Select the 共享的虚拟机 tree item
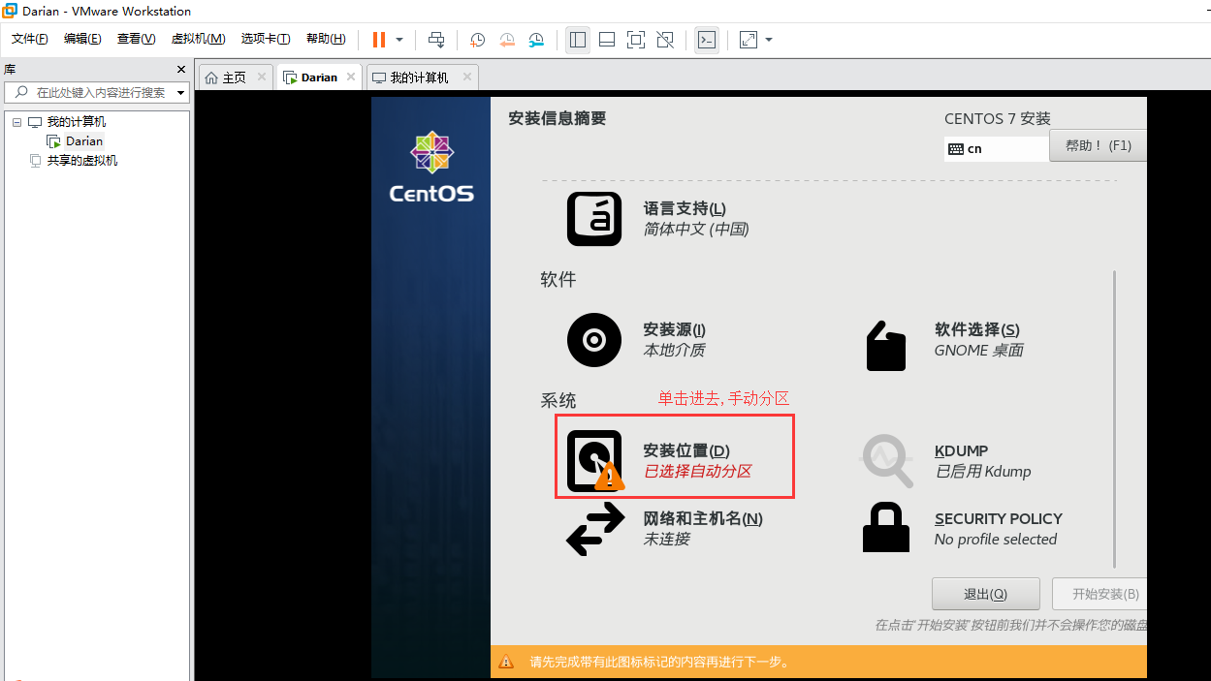 82,161
